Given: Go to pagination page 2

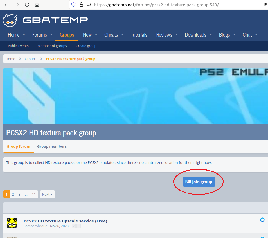Looking at the screenshot, I should coord(13,194).
